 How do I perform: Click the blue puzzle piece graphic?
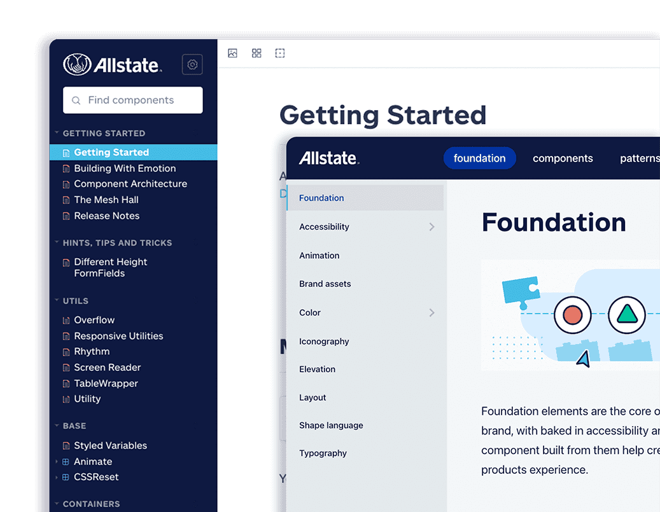pos(521,293)
